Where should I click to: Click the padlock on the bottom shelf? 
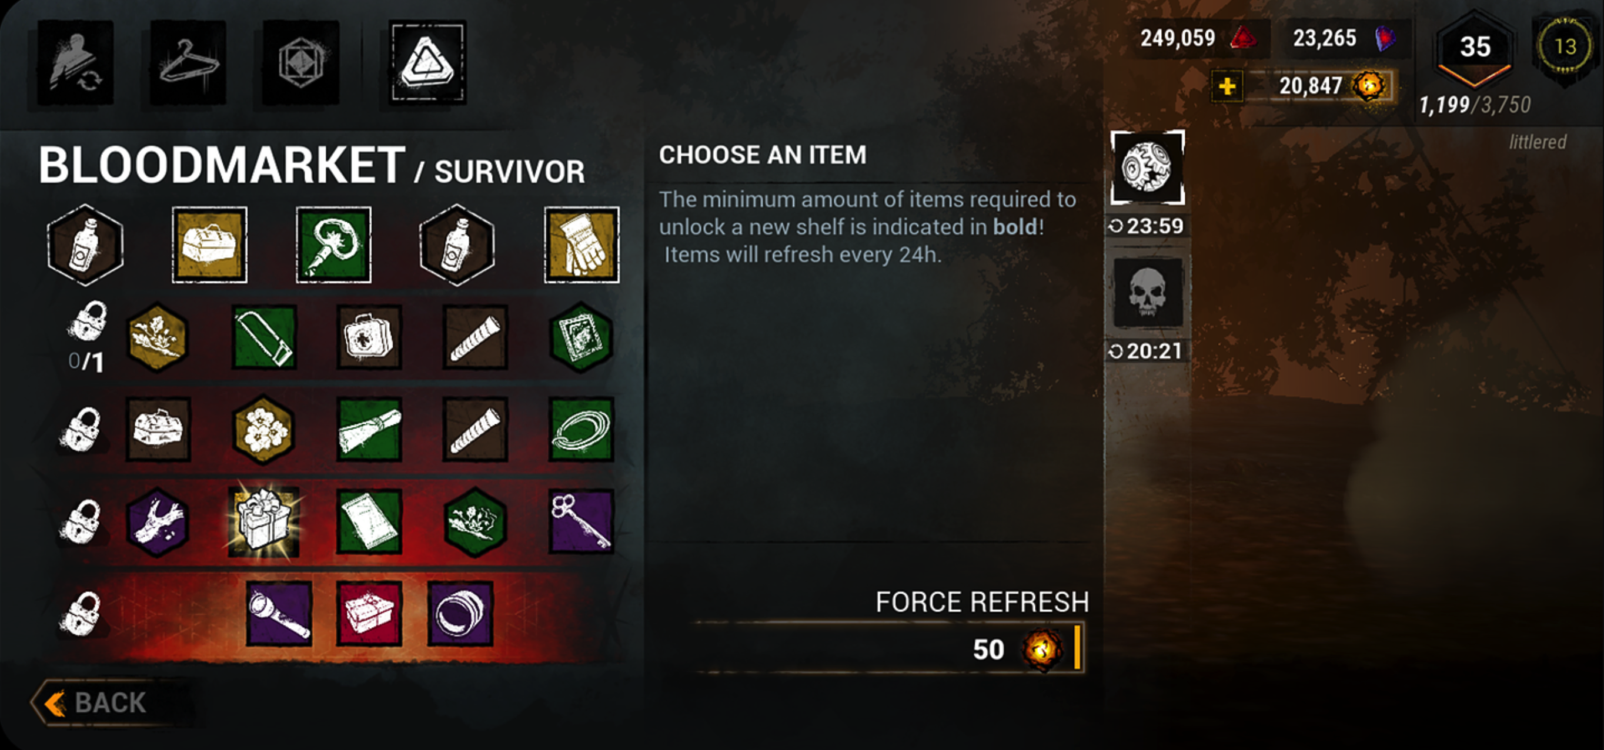click(x=81, y=613)
